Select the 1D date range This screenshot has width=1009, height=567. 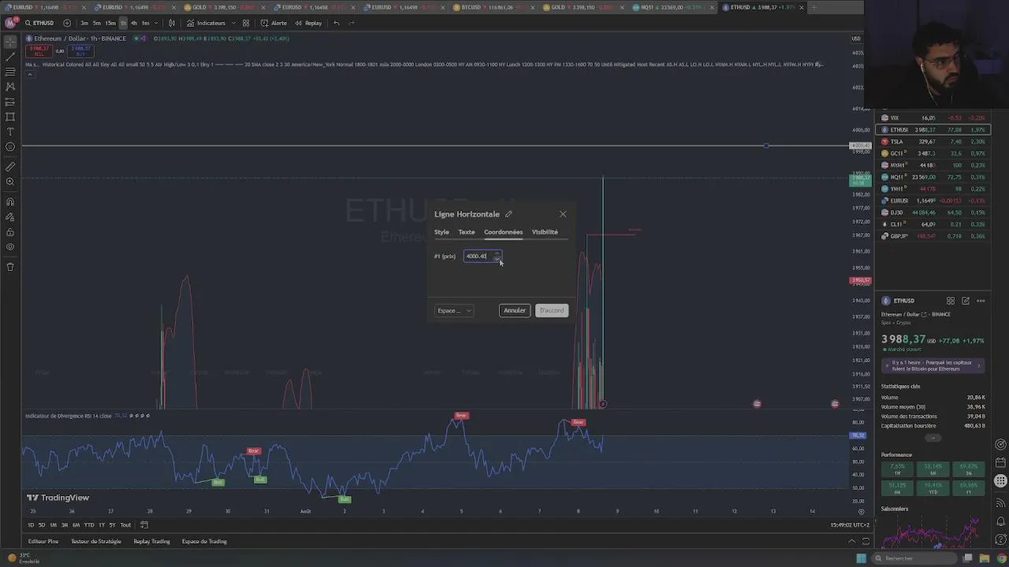click(31, 525)
